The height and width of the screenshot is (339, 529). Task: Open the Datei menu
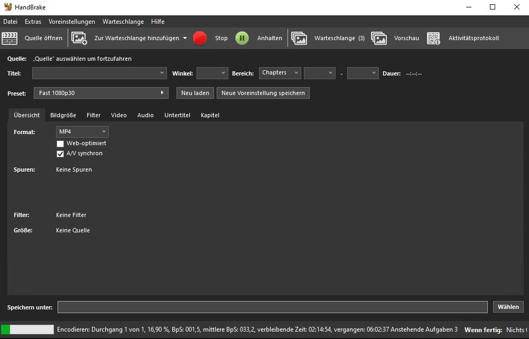tap(11, 22)
